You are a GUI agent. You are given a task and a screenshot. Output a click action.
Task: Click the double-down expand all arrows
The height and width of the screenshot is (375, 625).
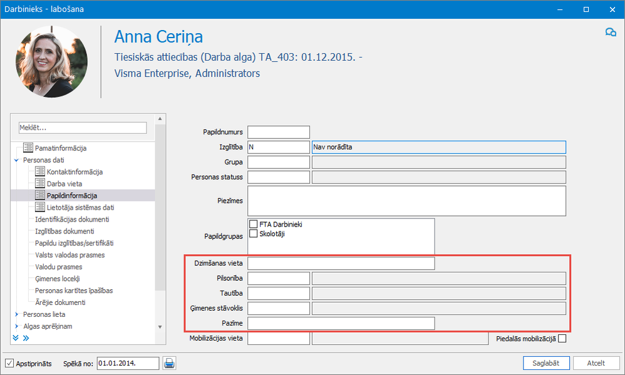point(16,338)
